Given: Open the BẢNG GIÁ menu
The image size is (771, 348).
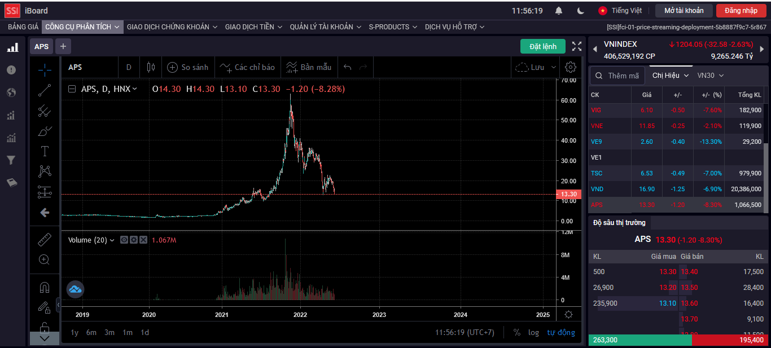Looking at the screenshot, I should point(23,27).
